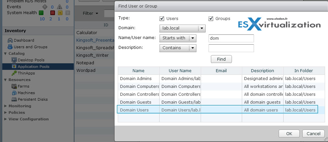Image resolution: width=328 pixels, height=142 pixels.
Task: Sort results by Name column header
Action: 139,71
